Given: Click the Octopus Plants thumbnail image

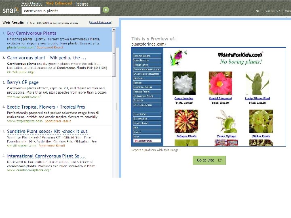Looking at the screenshot, I should coord(186,121).
